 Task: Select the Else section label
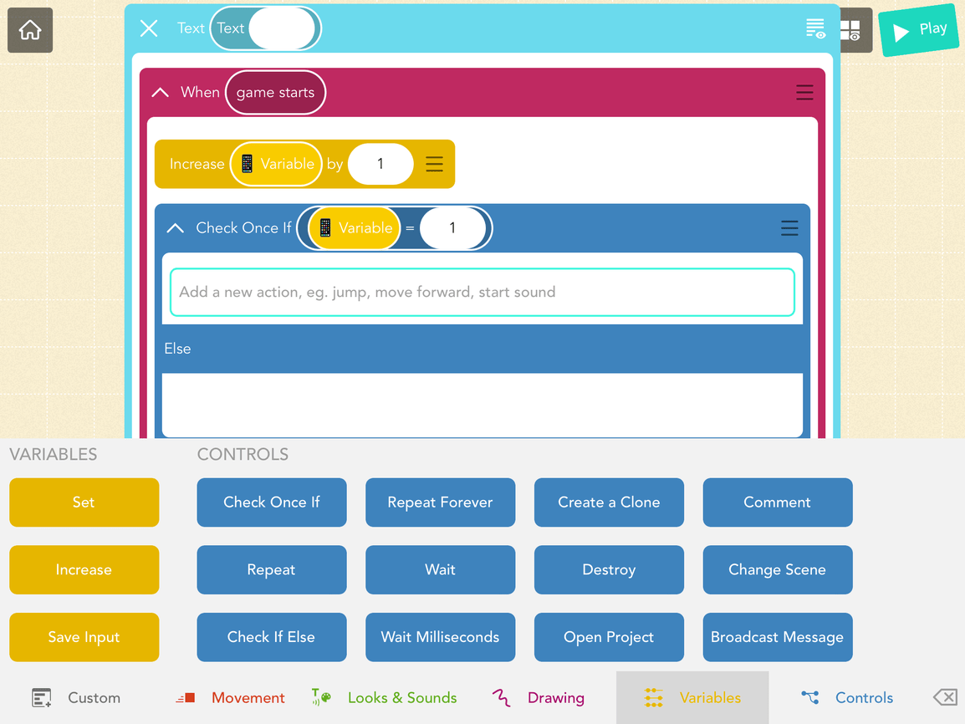pyautogui.click(x=178, y=349)
